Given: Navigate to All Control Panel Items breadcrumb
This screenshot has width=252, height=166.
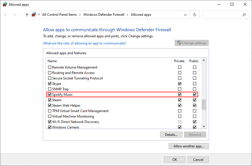Looking at the screenshot, I should click(59, 15).
